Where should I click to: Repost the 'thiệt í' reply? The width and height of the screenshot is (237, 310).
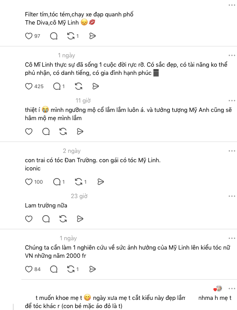pyautogui.click(x=63, y=131)
